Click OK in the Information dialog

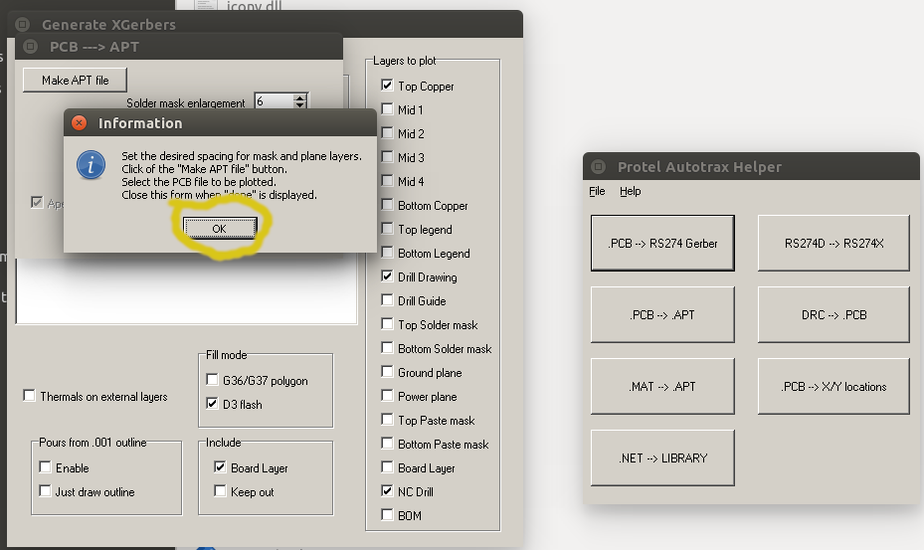[x=219, y=228]
